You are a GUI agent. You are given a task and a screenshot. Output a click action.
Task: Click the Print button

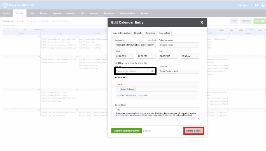234,21
